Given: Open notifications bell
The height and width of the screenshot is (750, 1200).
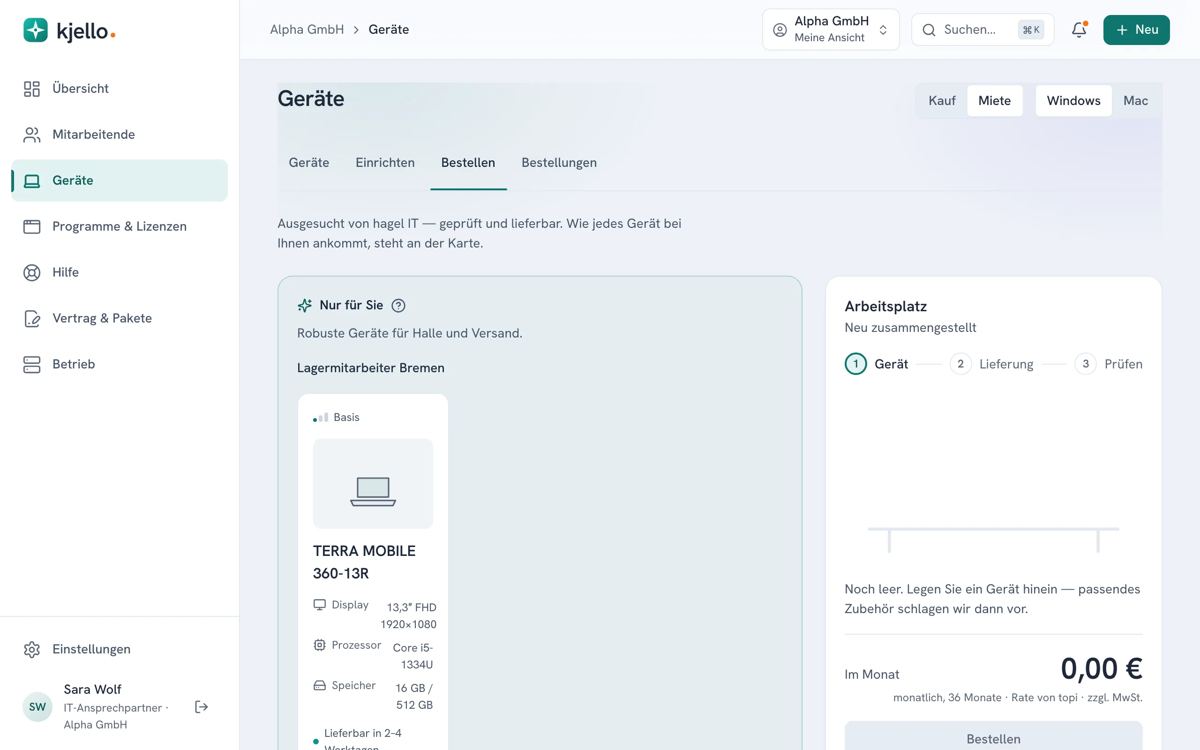Looking at the screenshot, I should pos(1079,30).
